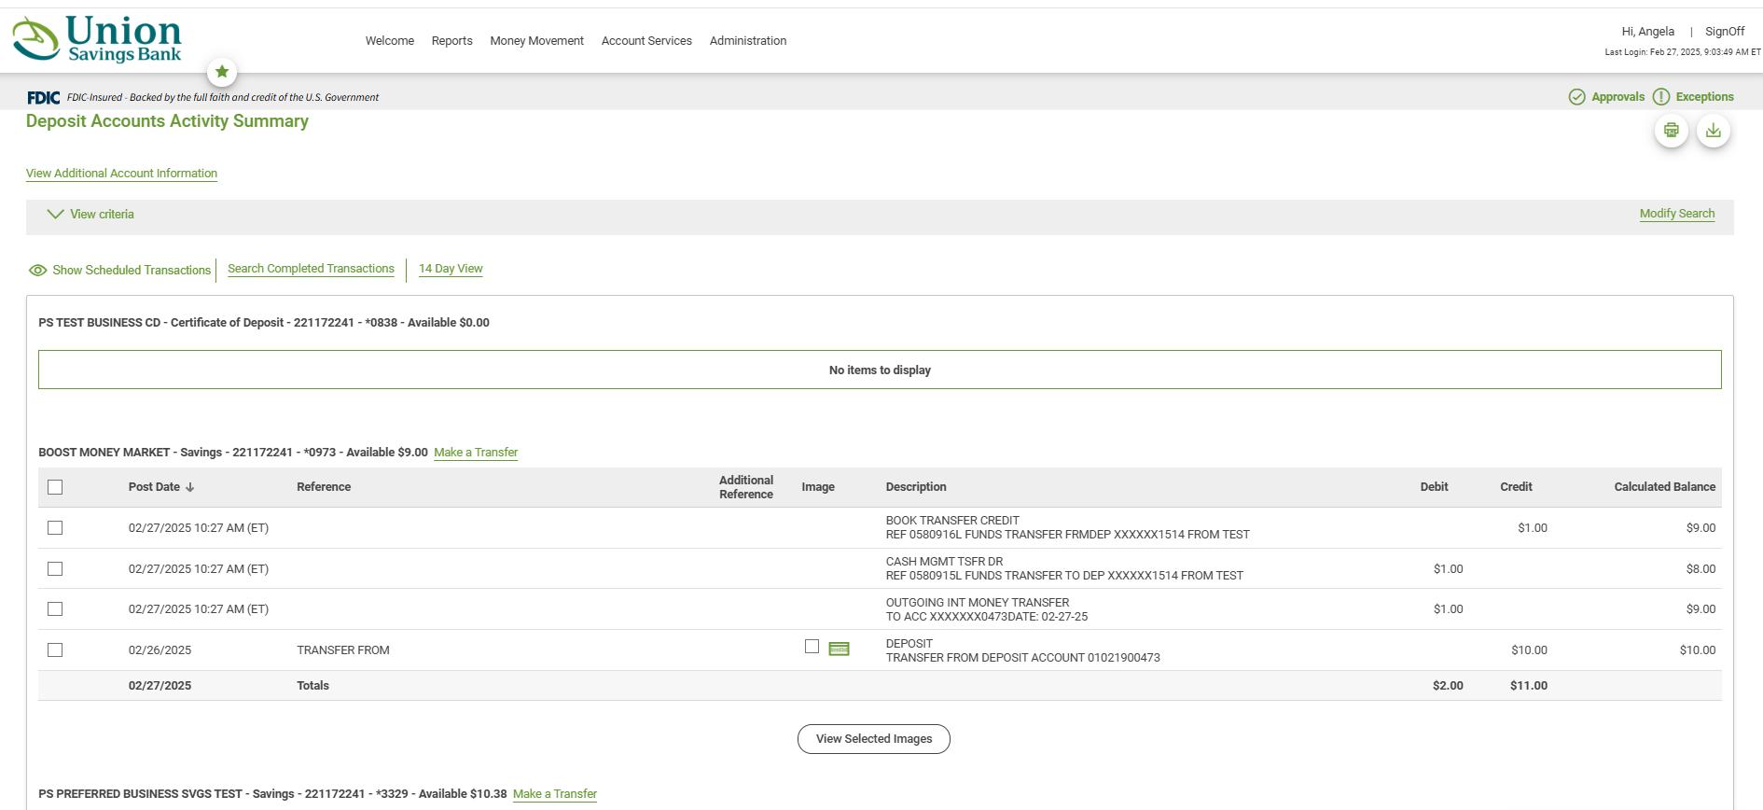Open the check image icon for the deposit

tap(839, 649)
